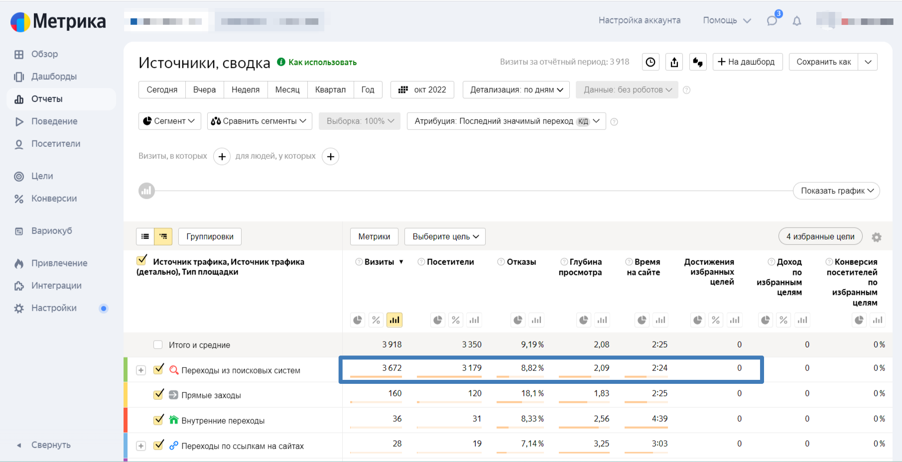Open the Показать график dropdown
The height and width of the screenshot is (462, 902).
(x=836, y=191)
